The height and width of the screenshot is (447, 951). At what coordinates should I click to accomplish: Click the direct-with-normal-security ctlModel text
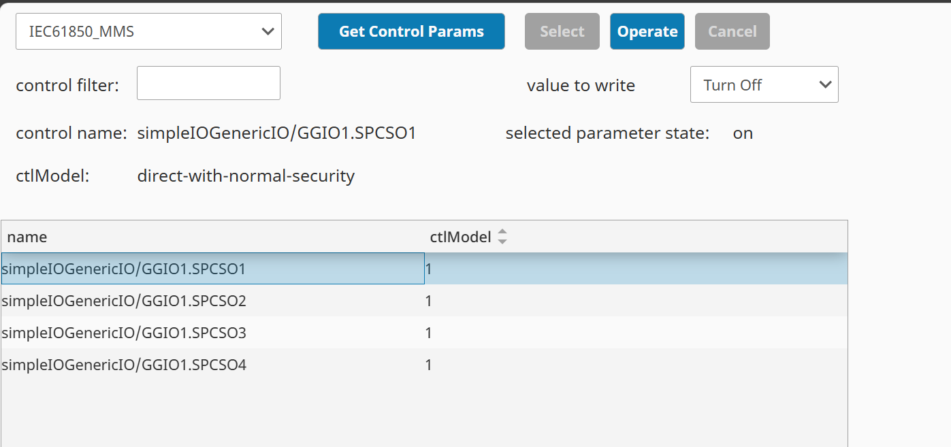click(246, 176)
